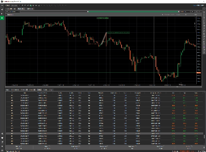Start the backtest with the play button
The width and height of the screenshot is (206, 152).
tap(193, 12)
